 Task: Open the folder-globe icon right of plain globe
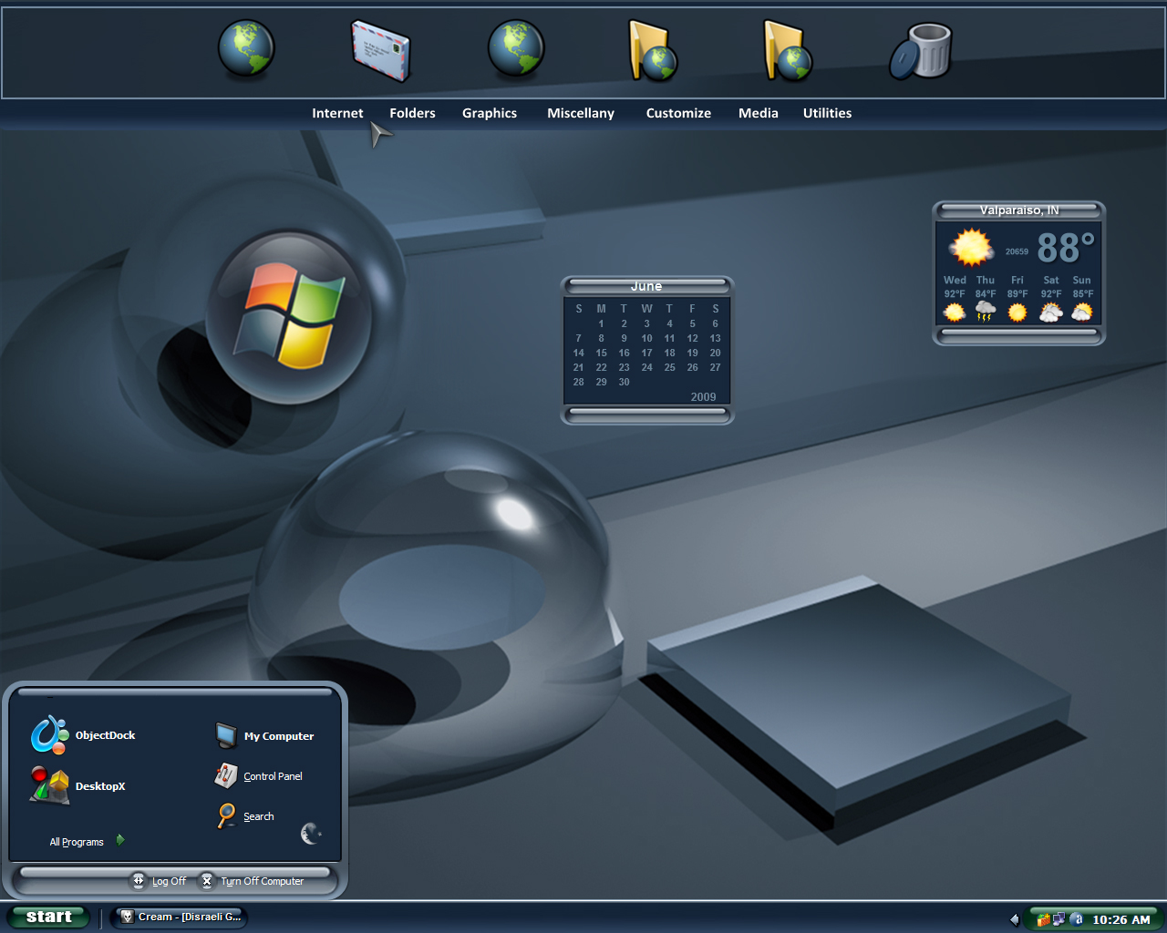pos(653,51)
